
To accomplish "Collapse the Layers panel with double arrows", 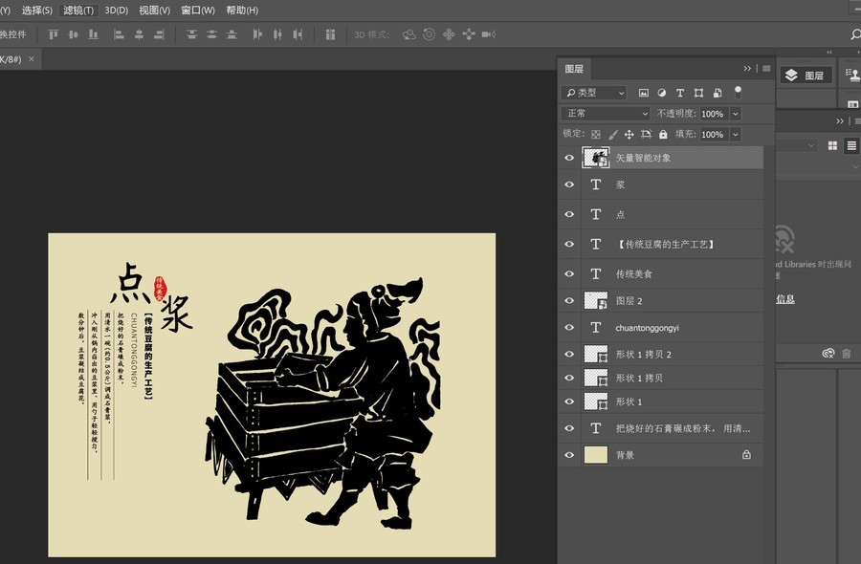I will (747, 69).
